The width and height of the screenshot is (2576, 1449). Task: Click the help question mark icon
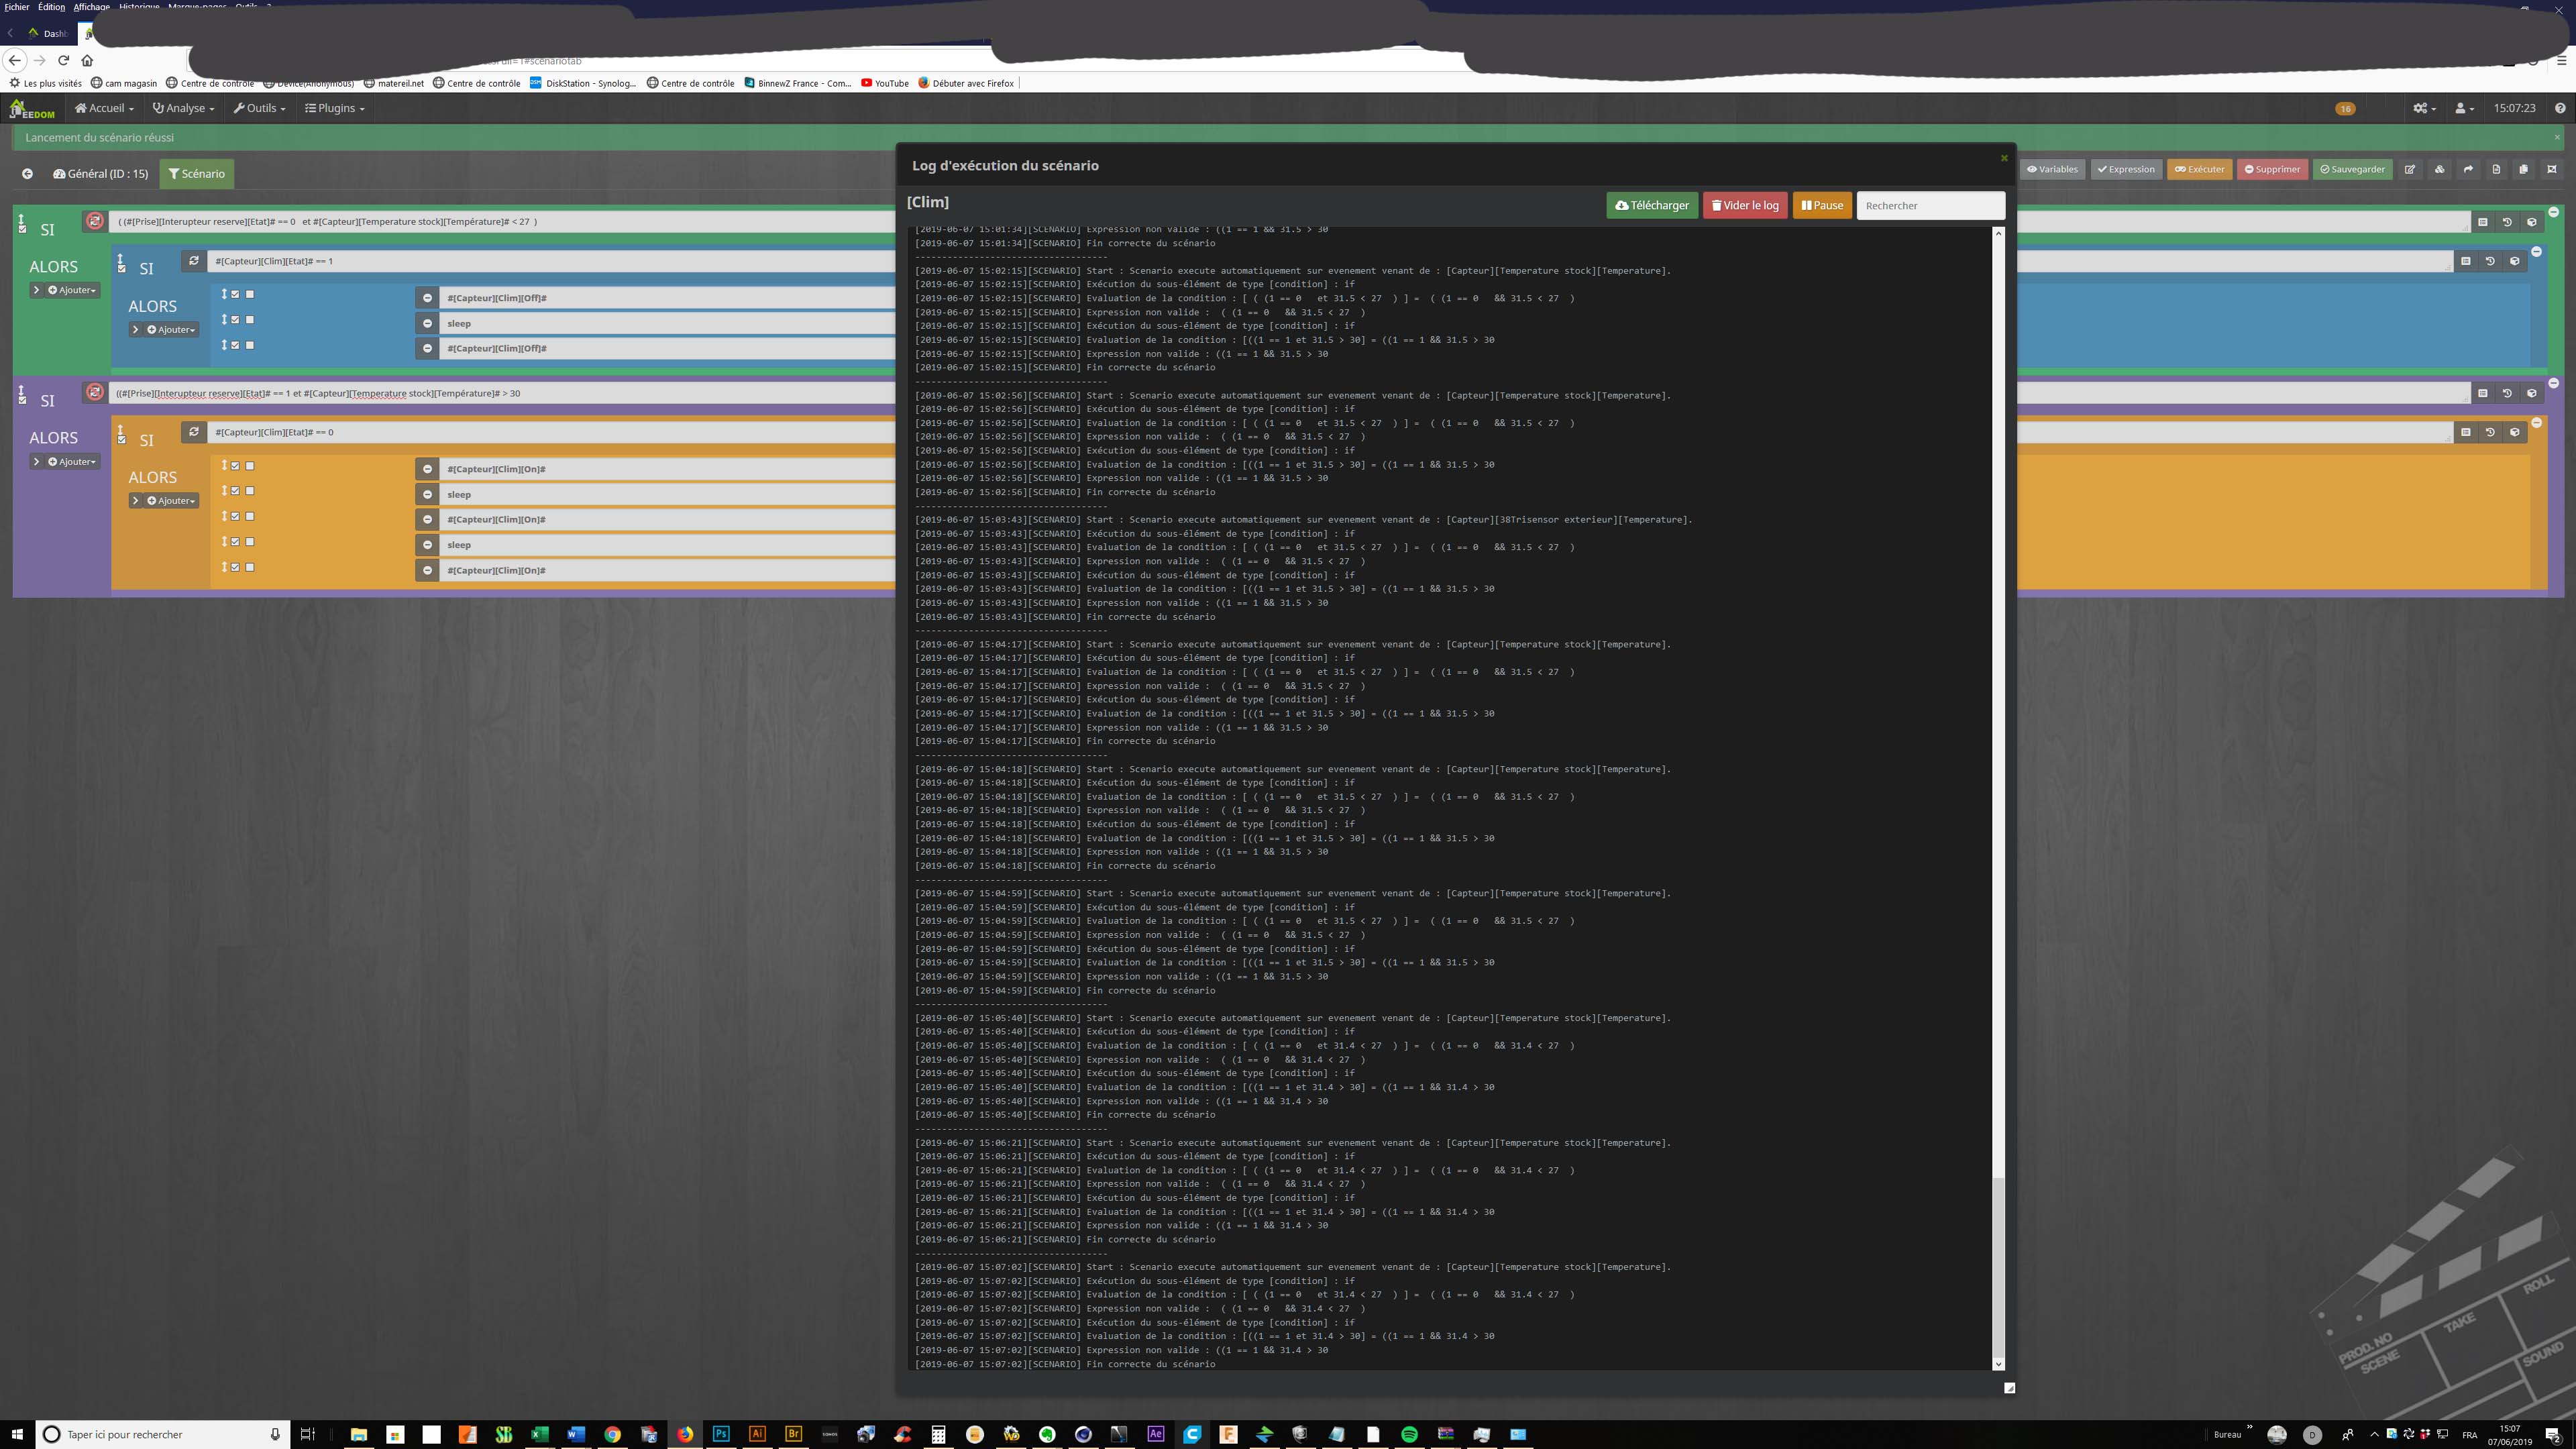(x=2560, y=108)
